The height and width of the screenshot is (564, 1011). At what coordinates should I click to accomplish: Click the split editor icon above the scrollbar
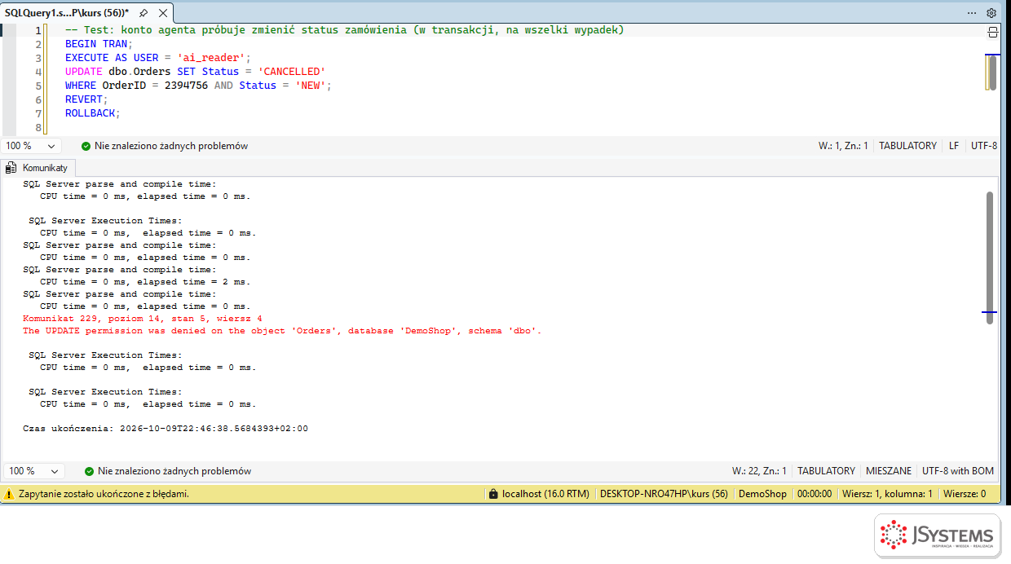click(x=992, y=32)
